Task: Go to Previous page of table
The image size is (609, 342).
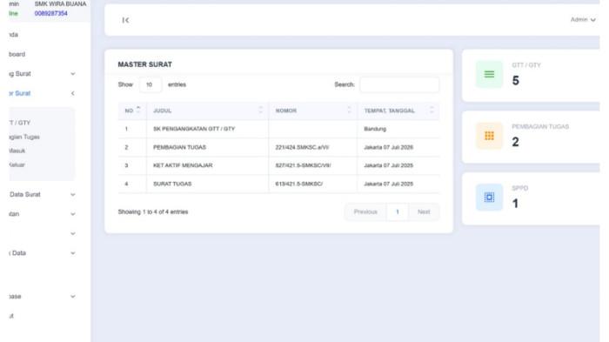Action: pos(365,211)
